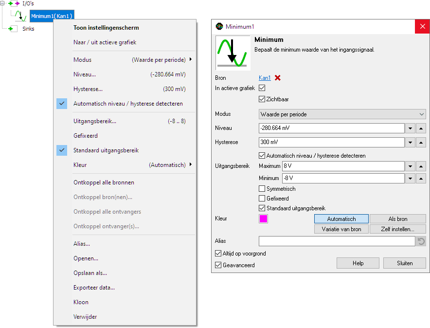Decrease Maximum with the down arrow
Image resolution: width=430 pixels, height=328 pixels.
click(410, 166)
